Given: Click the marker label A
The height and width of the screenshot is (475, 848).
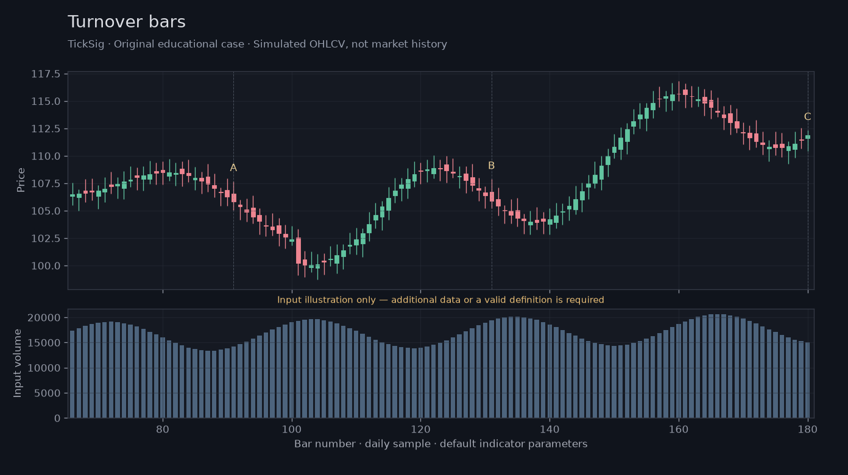Looking at the screenshot, I should click(x=233, y=168).
